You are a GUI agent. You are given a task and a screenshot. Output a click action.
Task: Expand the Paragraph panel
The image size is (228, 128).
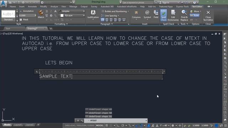107,24
